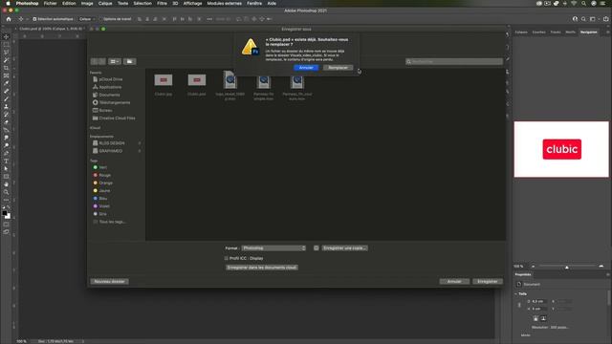Open macOS Spotlight search in menu bar
This screenshot has height=344, width=612.
coord(583,3)
